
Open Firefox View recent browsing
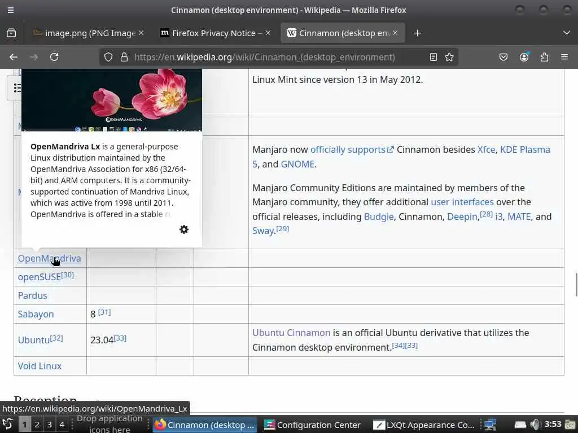click(x=11, y=33)
